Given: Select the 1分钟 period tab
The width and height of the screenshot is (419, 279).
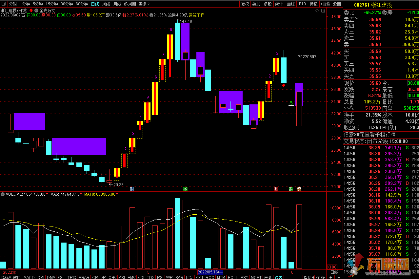Looking at the screenshot, I should tap(25, 4).
